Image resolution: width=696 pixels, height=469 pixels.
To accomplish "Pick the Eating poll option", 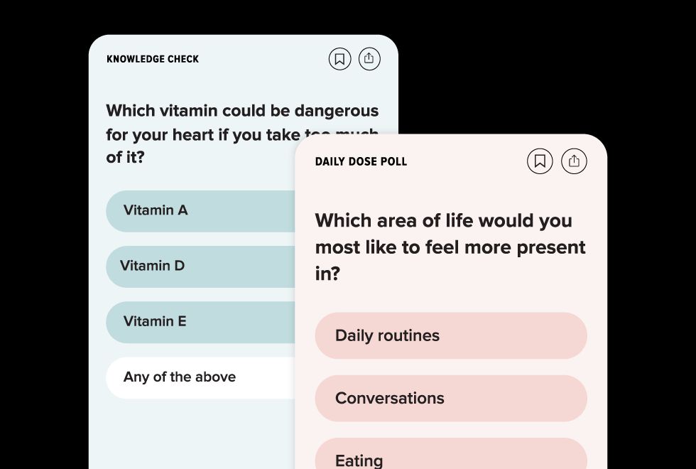I will [x=451, y=458].
